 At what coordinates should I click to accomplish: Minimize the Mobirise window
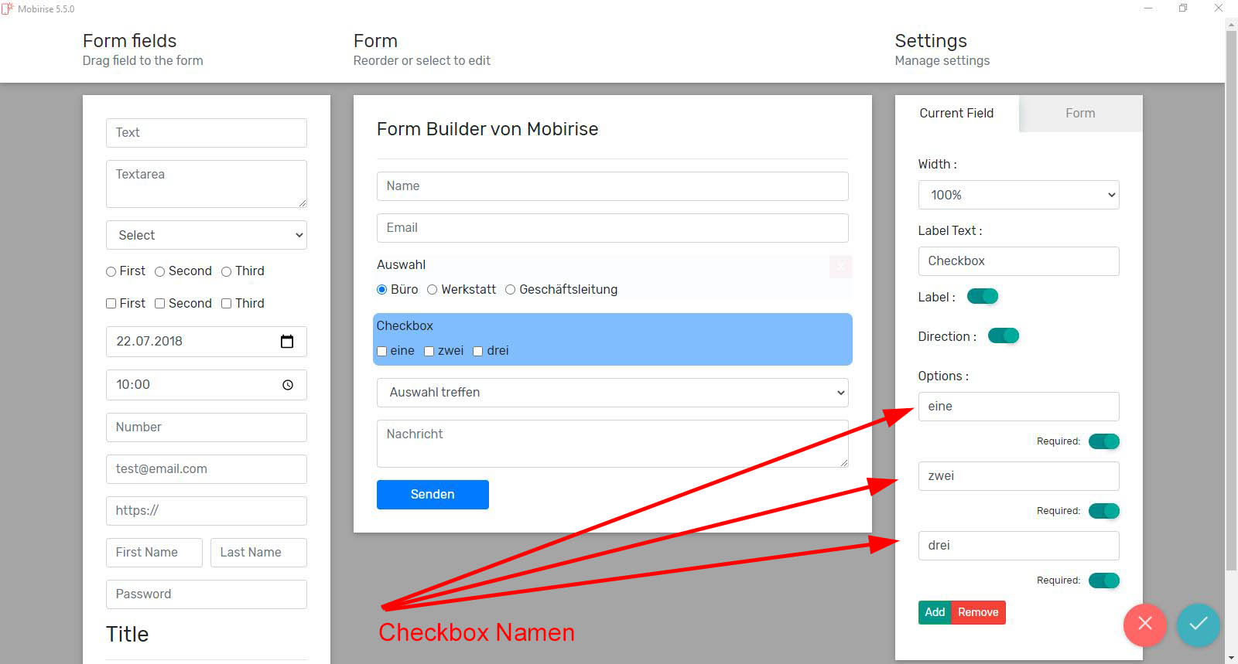coord(1148,9)
